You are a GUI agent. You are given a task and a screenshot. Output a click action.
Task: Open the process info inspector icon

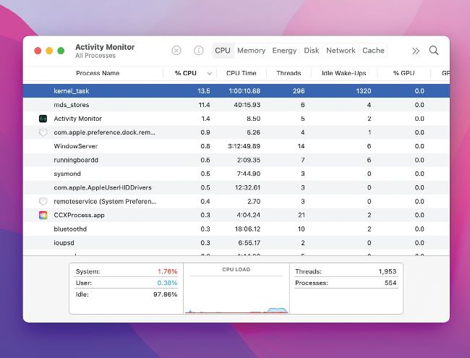click(198, 51)
